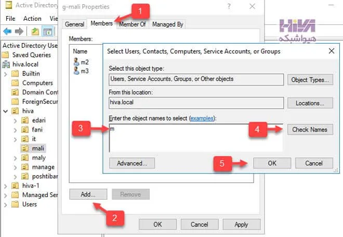This screenshot has height=237, width=343.
Task: Expand the manage OU node
Action: click(x=15, y=167)
